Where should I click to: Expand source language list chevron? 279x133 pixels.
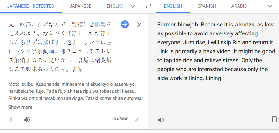point(133,6)
